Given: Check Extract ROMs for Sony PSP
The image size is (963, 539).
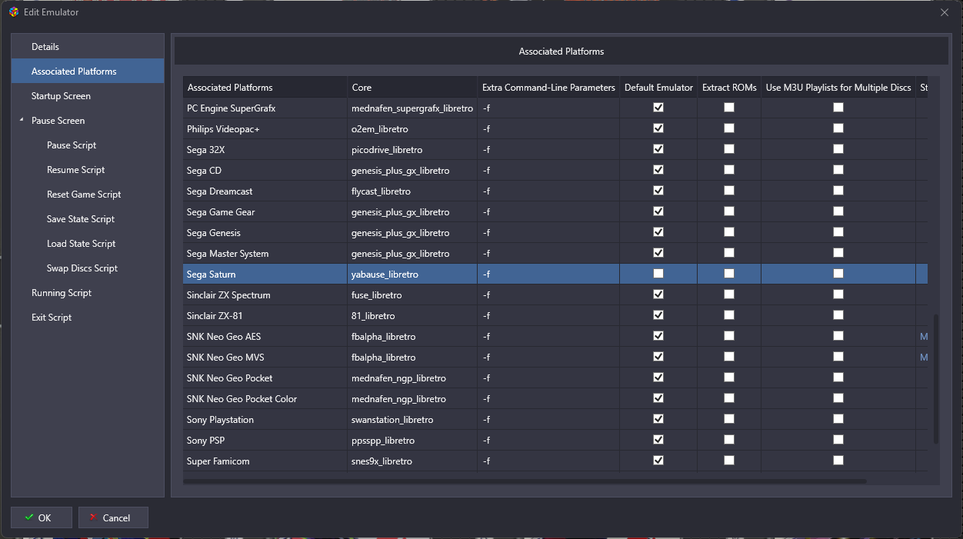Looking at the screenshot, I should click(729, 440).
